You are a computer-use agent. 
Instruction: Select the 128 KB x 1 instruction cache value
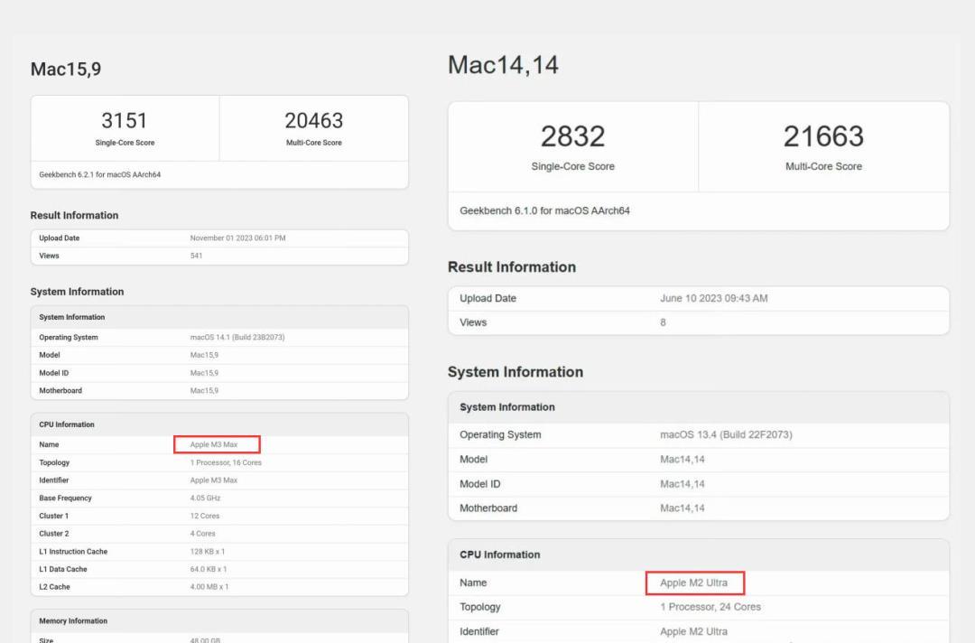pos(207,552)
